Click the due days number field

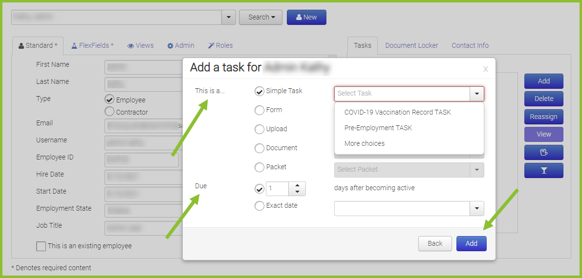[278, 189]
